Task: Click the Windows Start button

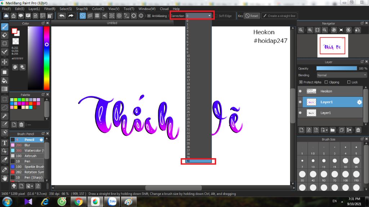Action: tap(7, 202)
